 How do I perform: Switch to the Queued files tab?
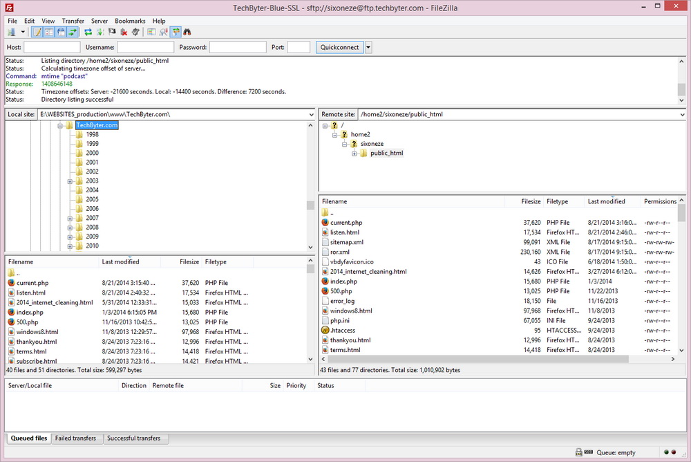pos(28,438)
